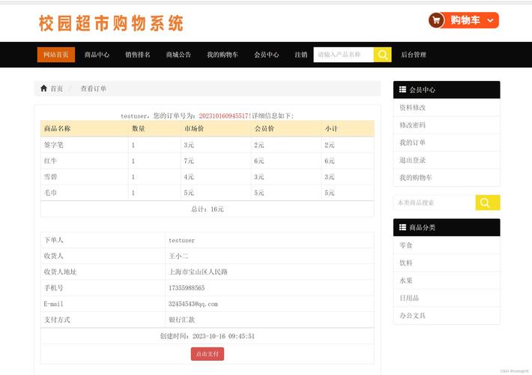Click the home icon in breadcrumb

44,88
